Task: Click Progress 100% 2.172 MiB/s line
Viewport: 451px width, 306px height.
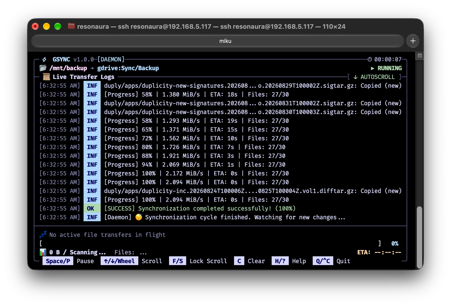Action: 196,173
